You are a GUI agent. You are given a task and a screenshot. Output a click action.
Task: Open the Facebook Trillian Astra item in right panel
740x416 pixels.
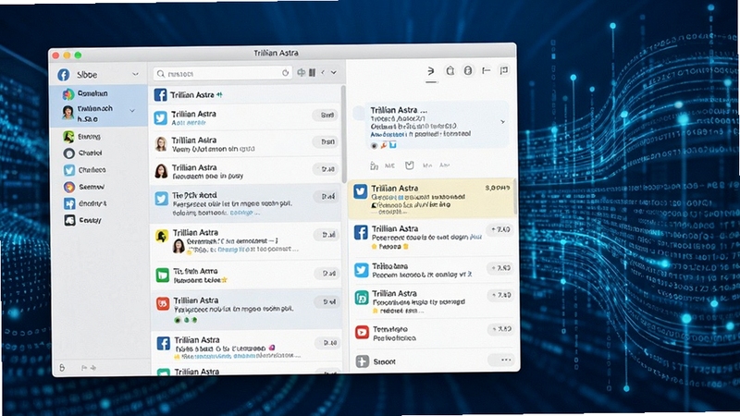(431, 238)
